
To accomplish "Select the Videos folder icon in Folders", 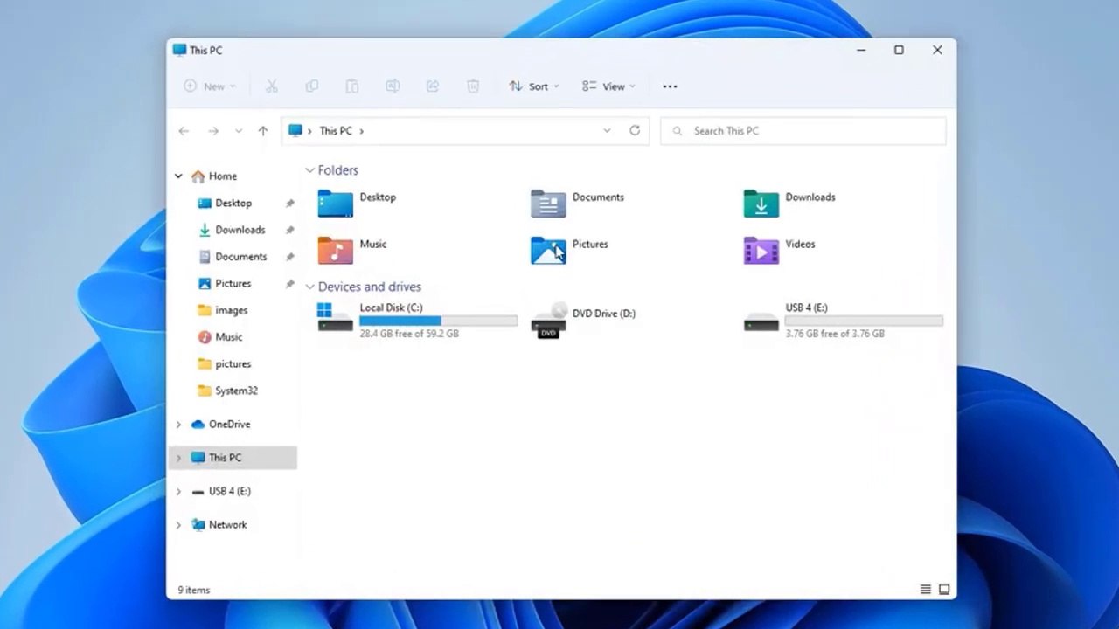I will [x=761, y=251].
